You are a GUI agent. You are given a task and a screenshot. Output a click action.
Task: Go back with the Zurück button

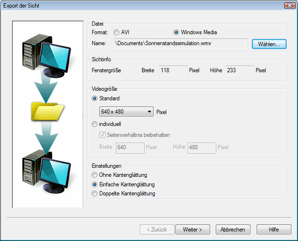(157, 230)
